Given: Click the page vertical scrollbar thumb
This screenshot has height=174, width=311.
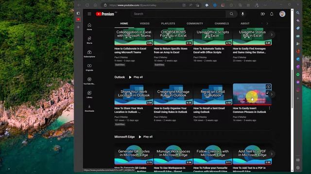Looking at the screenshot, I should click(292, 89).
